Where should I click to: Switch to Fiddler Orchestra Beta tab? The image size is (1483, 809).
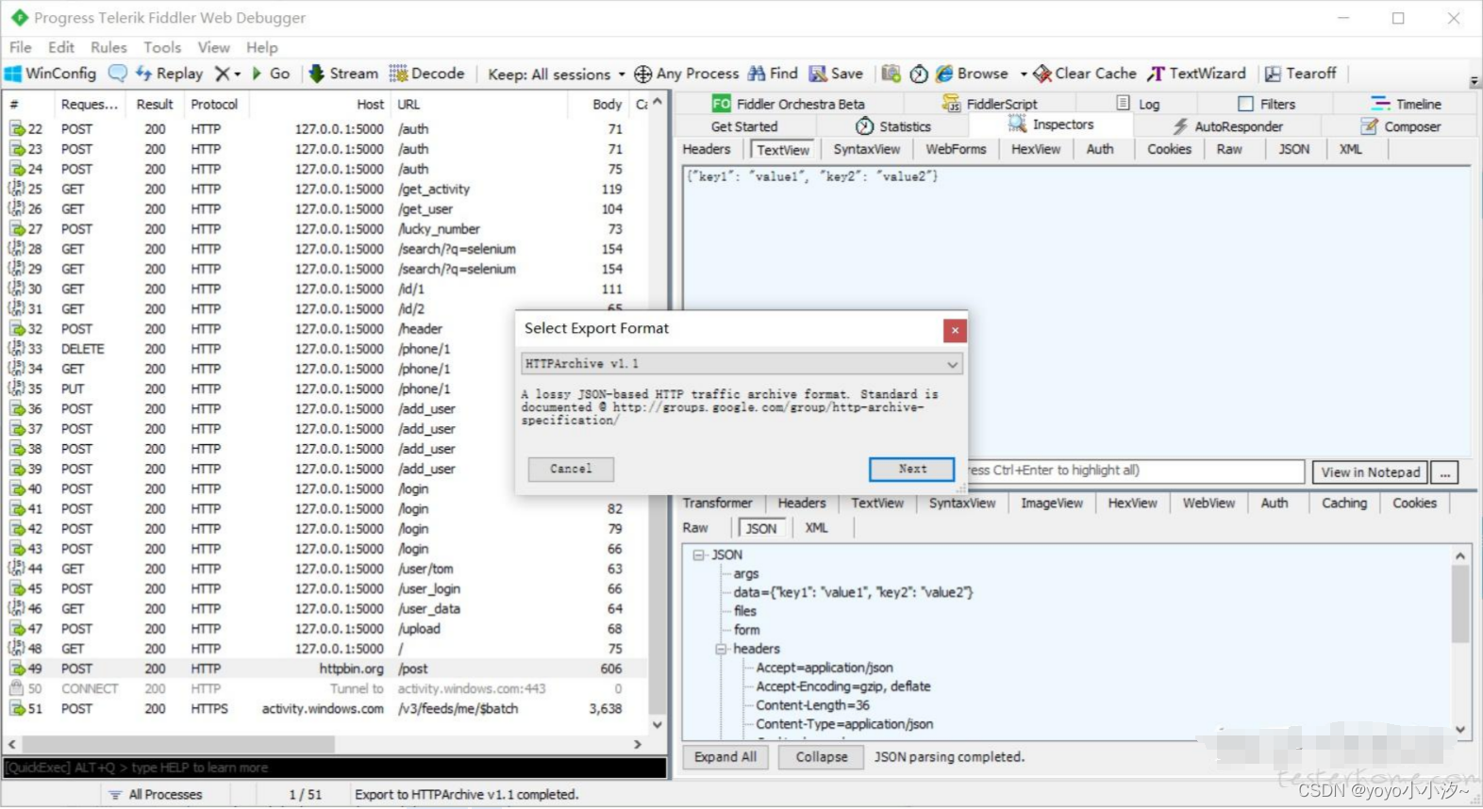(789, 104)
